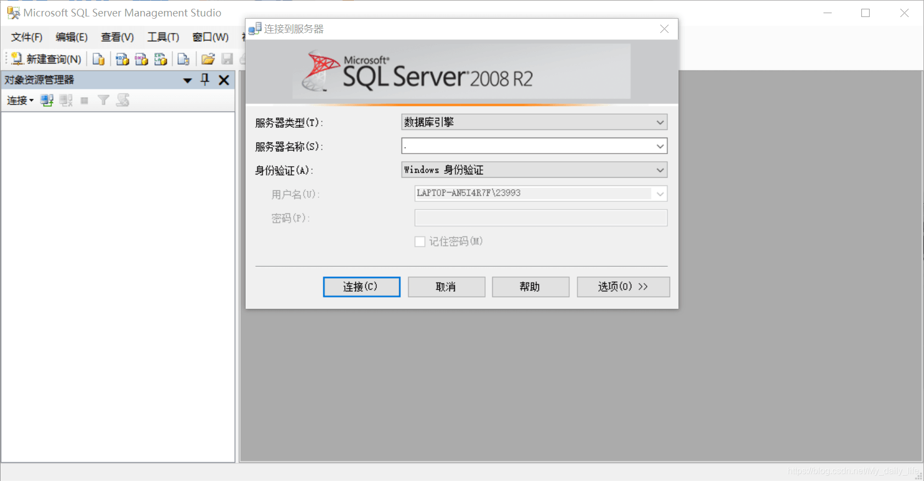Click the Analysis Services XMLA Query icon
Viewport: 924px width, 481px height.
160,59
